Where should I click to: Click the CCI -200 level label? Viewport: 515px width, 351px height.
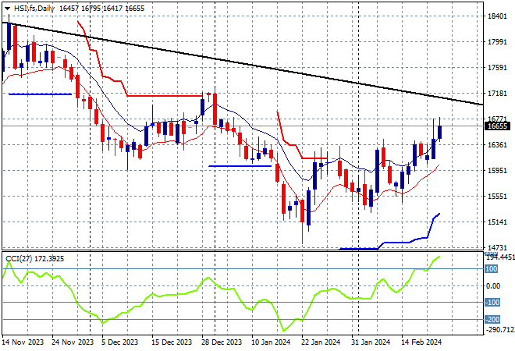tap(492, 320)
